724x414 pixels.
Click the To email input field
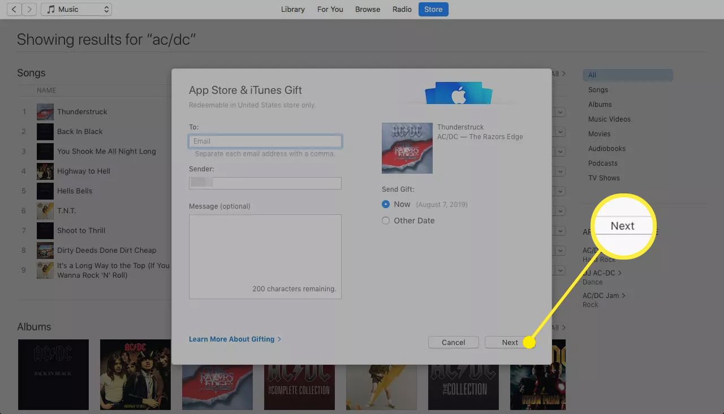pyautogui.click(x=265, y=141)
